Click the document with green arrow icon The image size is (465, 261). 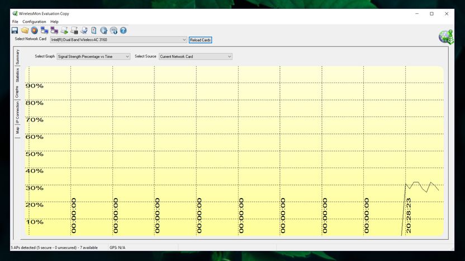[x=64, y=31]
